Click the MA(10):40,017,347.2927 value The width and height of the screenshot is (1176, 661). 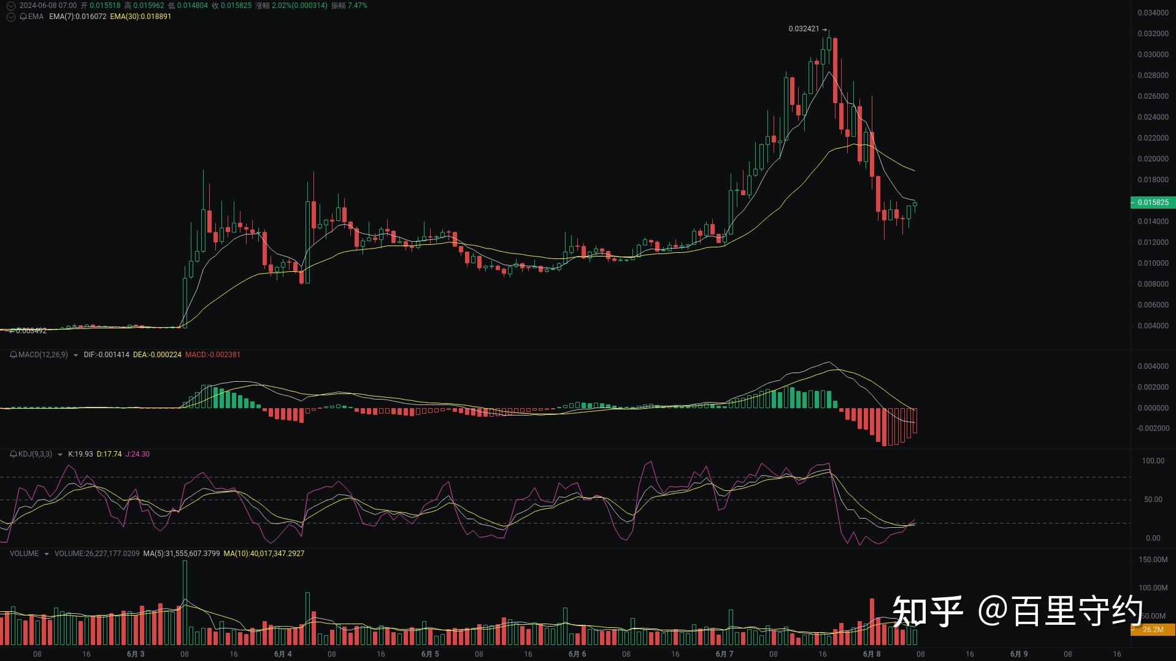click(x=264, y=554)
